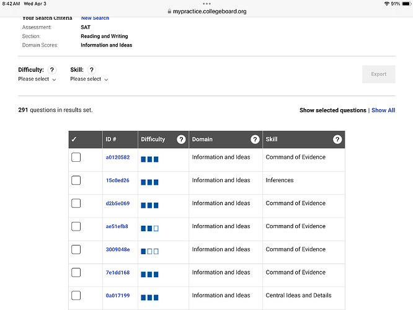
Task: Open the Difficulty column header help icon
Action: coord(181,139)
